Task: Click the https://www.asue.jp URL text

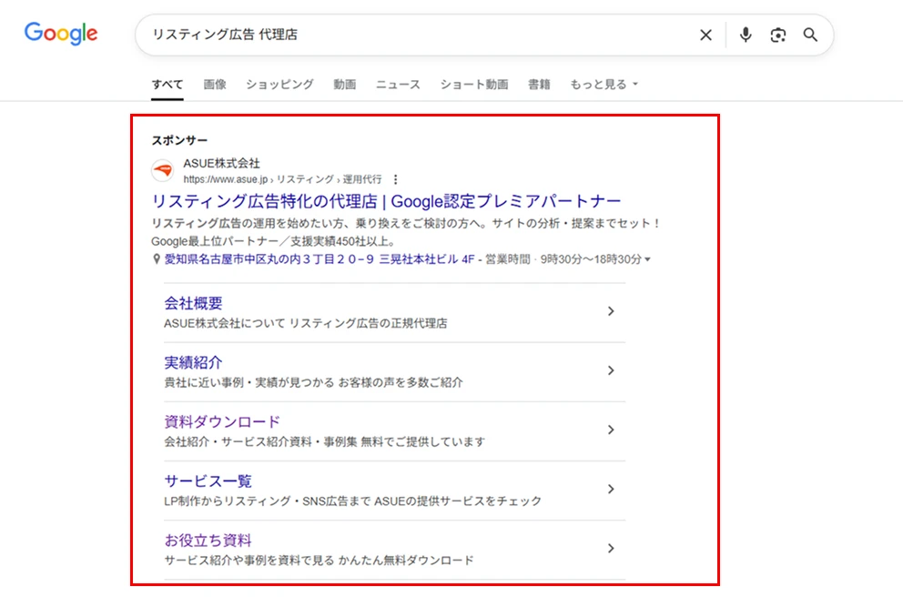Action: click(225, 179)
